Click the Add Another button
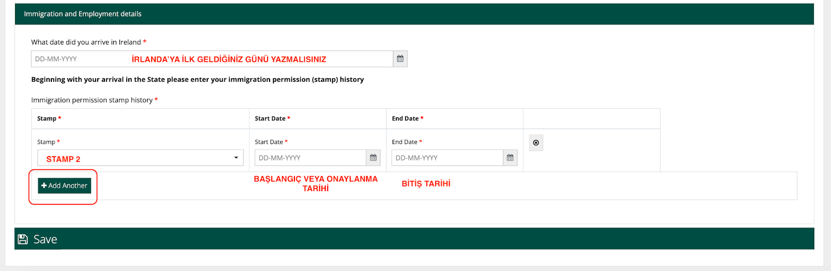Viewport: 831px width, 271px height. [64, 186]
